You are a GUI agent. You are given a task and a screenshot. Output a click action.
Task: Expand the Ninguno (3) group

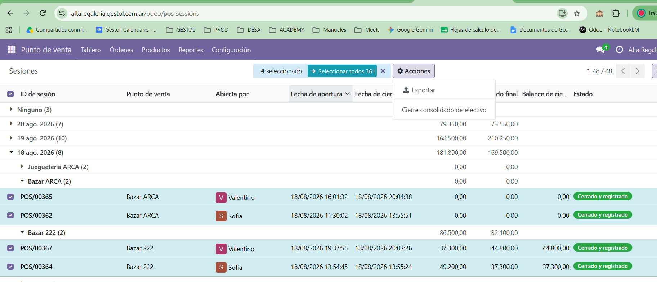point(34,110)
